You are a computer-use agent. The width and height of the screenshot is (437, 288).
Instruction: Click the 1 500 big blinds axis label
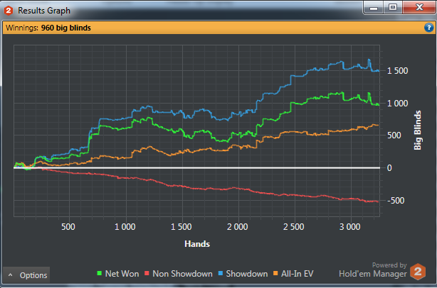397,71
